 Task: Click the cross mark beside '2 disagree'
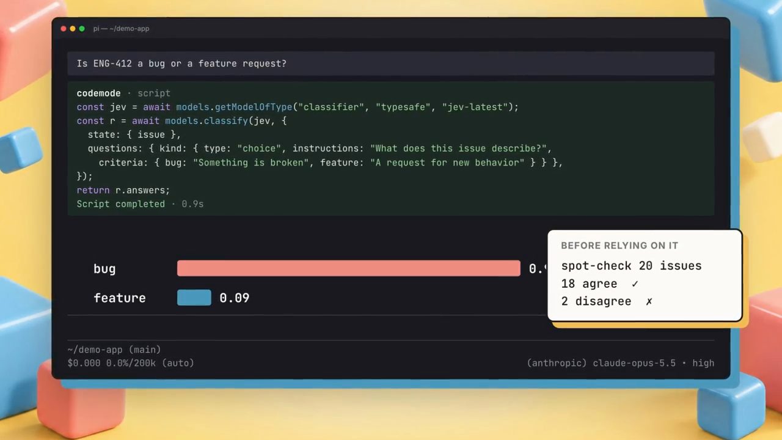[649, 301]
